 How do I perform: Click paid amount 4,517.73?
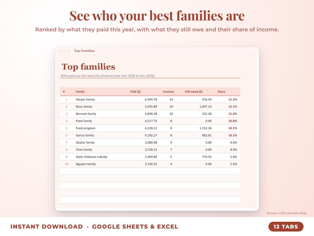[x=151, y=121]
